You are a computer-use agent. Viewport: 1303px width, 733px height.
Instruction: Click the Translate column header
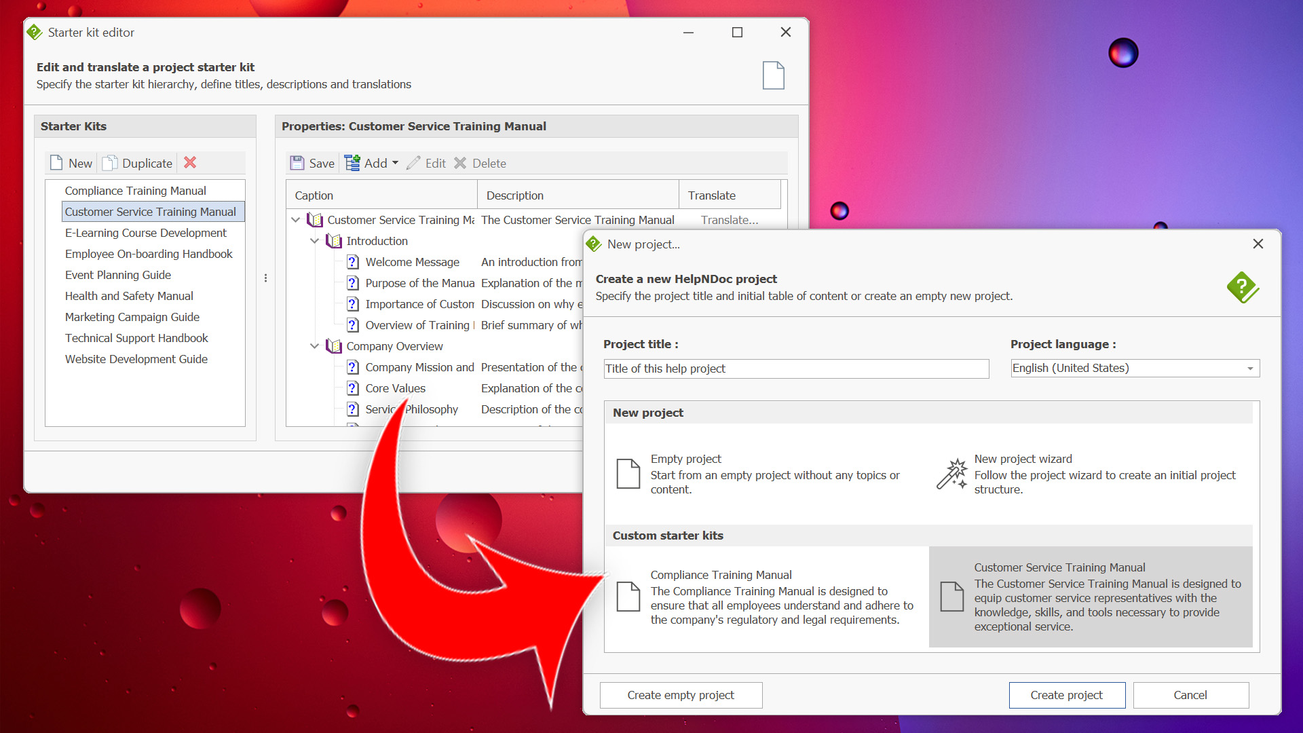pyautogui.click(x=730, y=195)
